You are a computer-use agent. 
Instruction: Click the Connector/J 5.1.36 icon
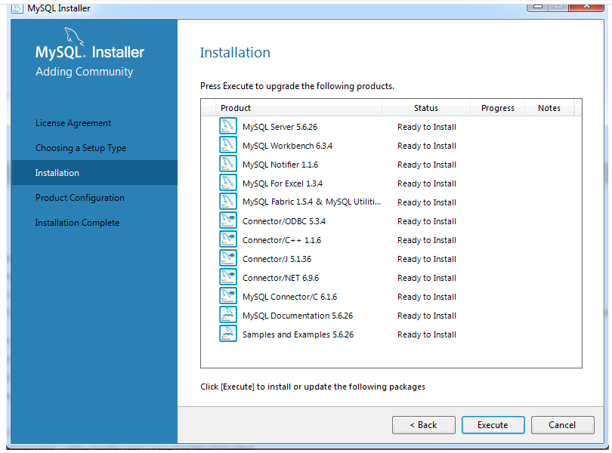point(228,259)
